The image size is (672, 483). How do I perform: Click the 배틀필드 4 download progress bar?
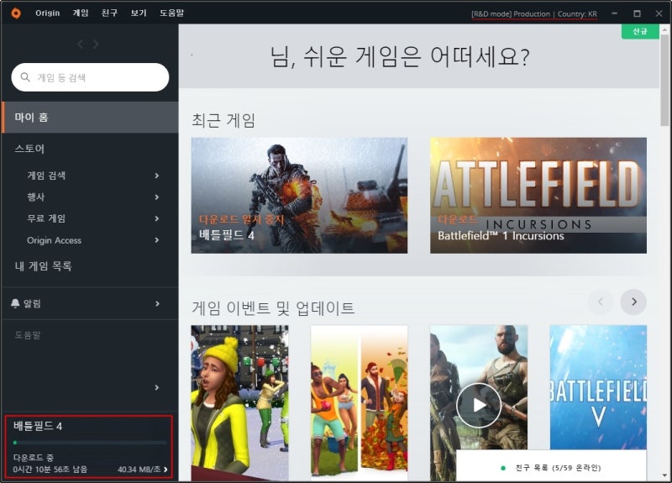click(90, 443)
